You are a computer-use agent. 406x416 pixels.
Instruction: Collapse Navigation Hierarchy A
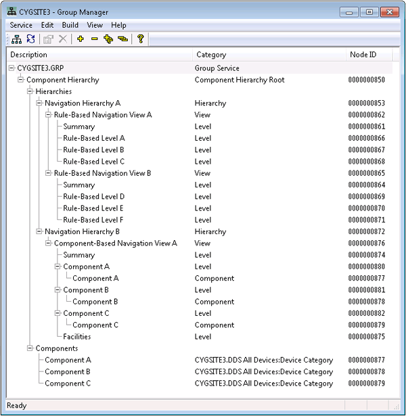coord(39,103)
